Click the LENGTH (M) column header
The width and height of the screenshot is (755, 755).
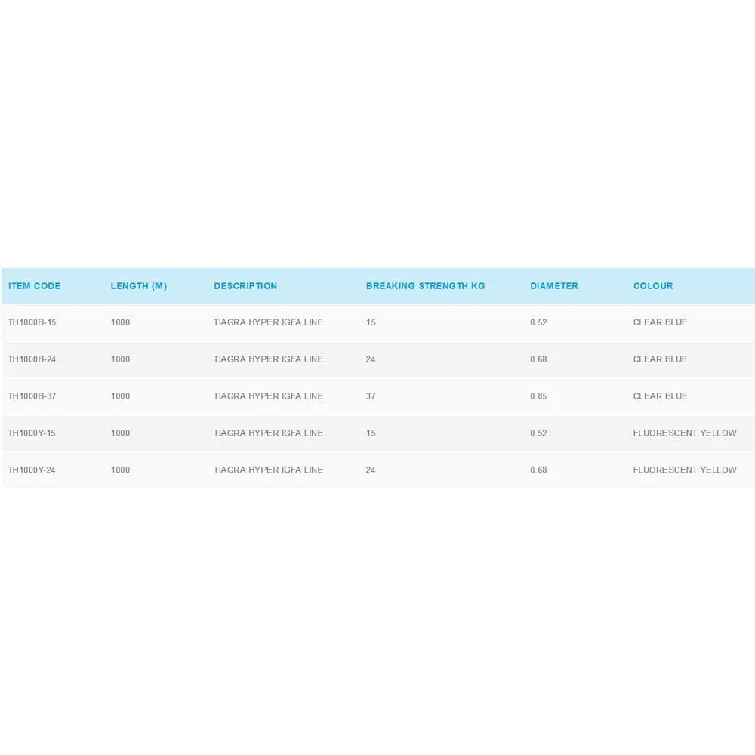coord(139,286)
